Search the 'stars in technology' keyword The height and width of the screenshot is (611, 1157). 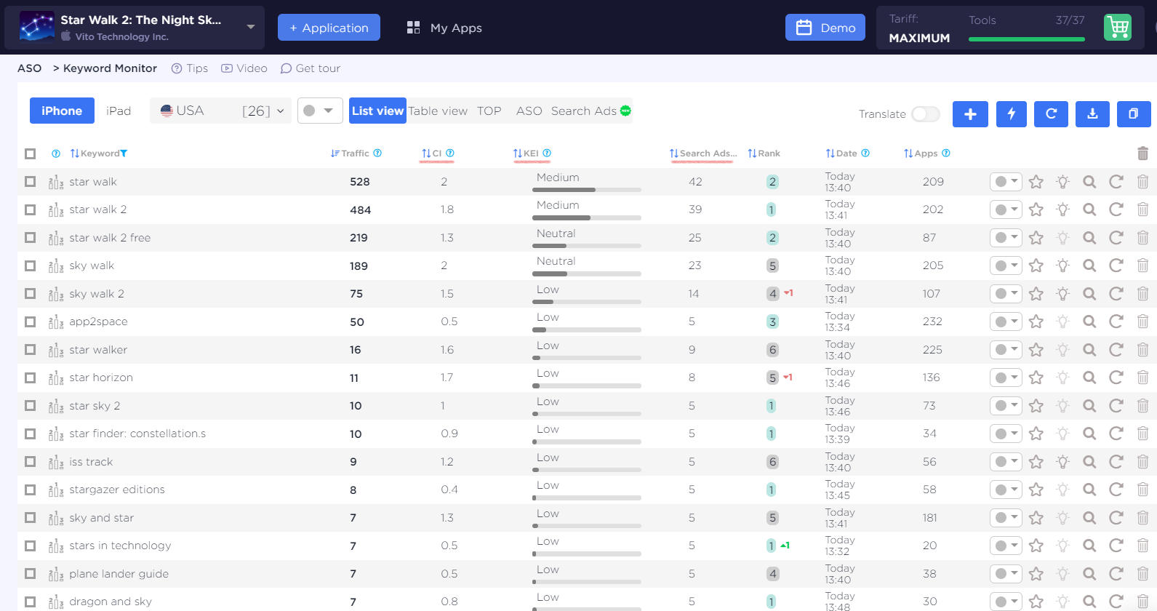1089,546
